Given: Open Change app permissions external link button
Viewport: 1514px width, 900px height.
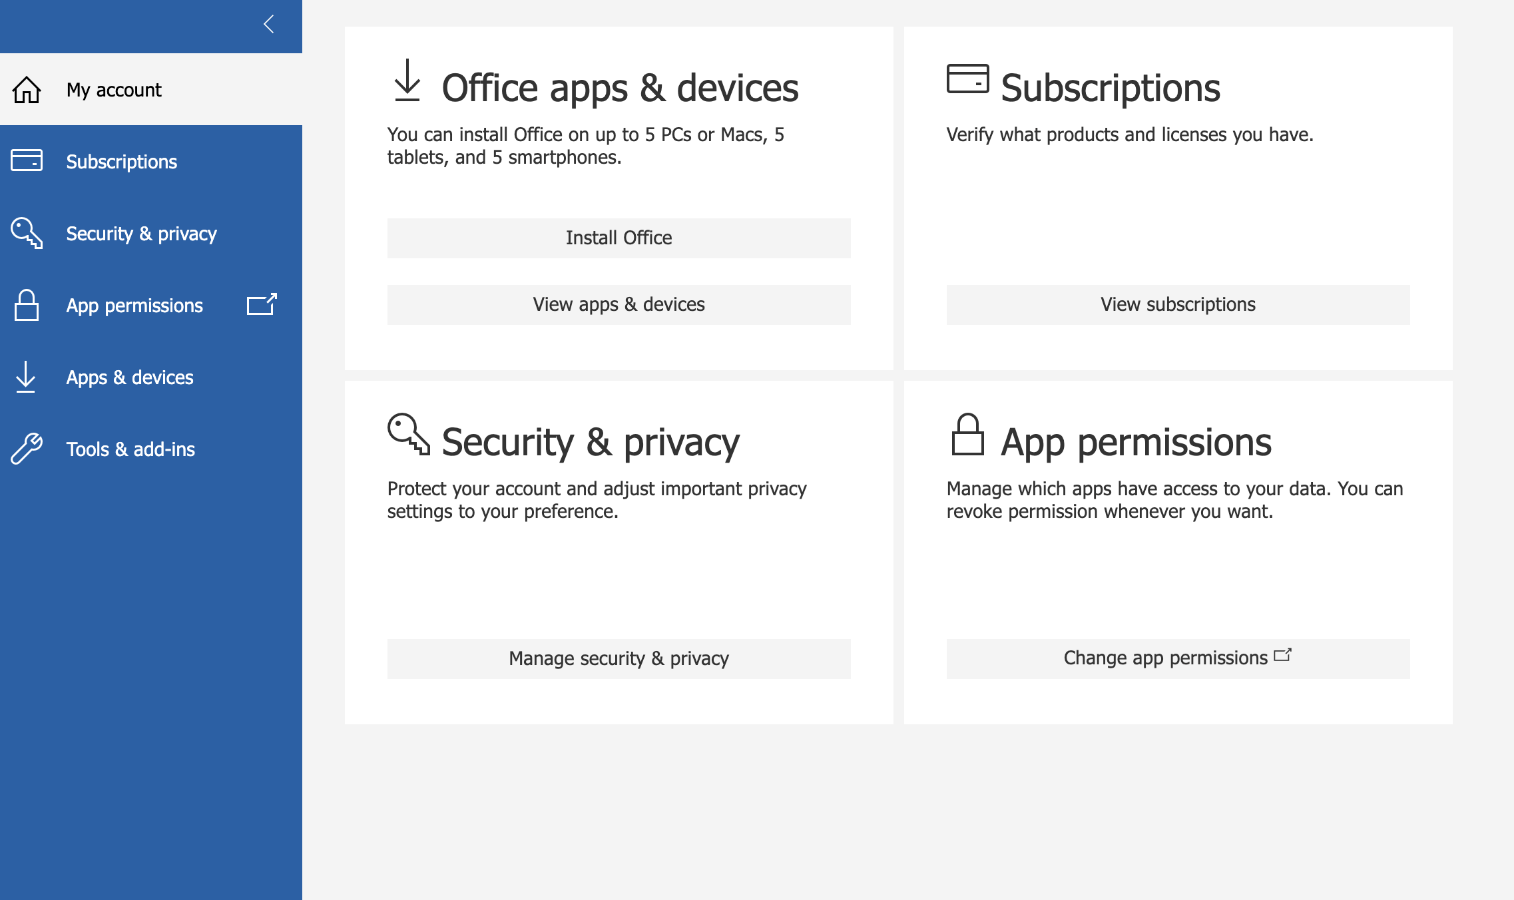Looking at the screenshot, I should pyautogui.click(x=1178, y=659).
